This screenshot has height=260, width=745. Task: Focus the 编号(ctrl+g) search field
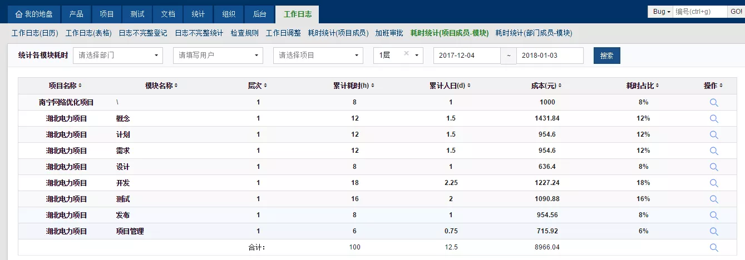700,12
